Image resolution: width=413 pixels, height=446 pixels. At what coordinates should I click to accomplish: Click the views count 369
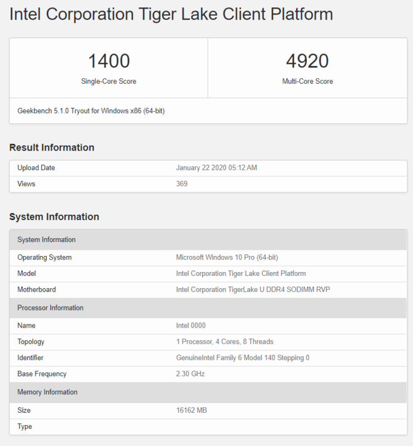[x=182, y=184]
